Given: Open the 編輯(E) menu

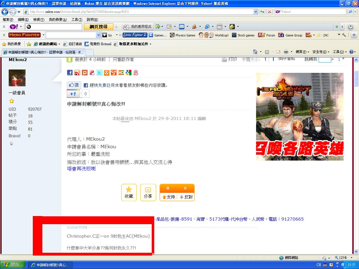Looking at the screenshot, I should click(x=23, y=20).
